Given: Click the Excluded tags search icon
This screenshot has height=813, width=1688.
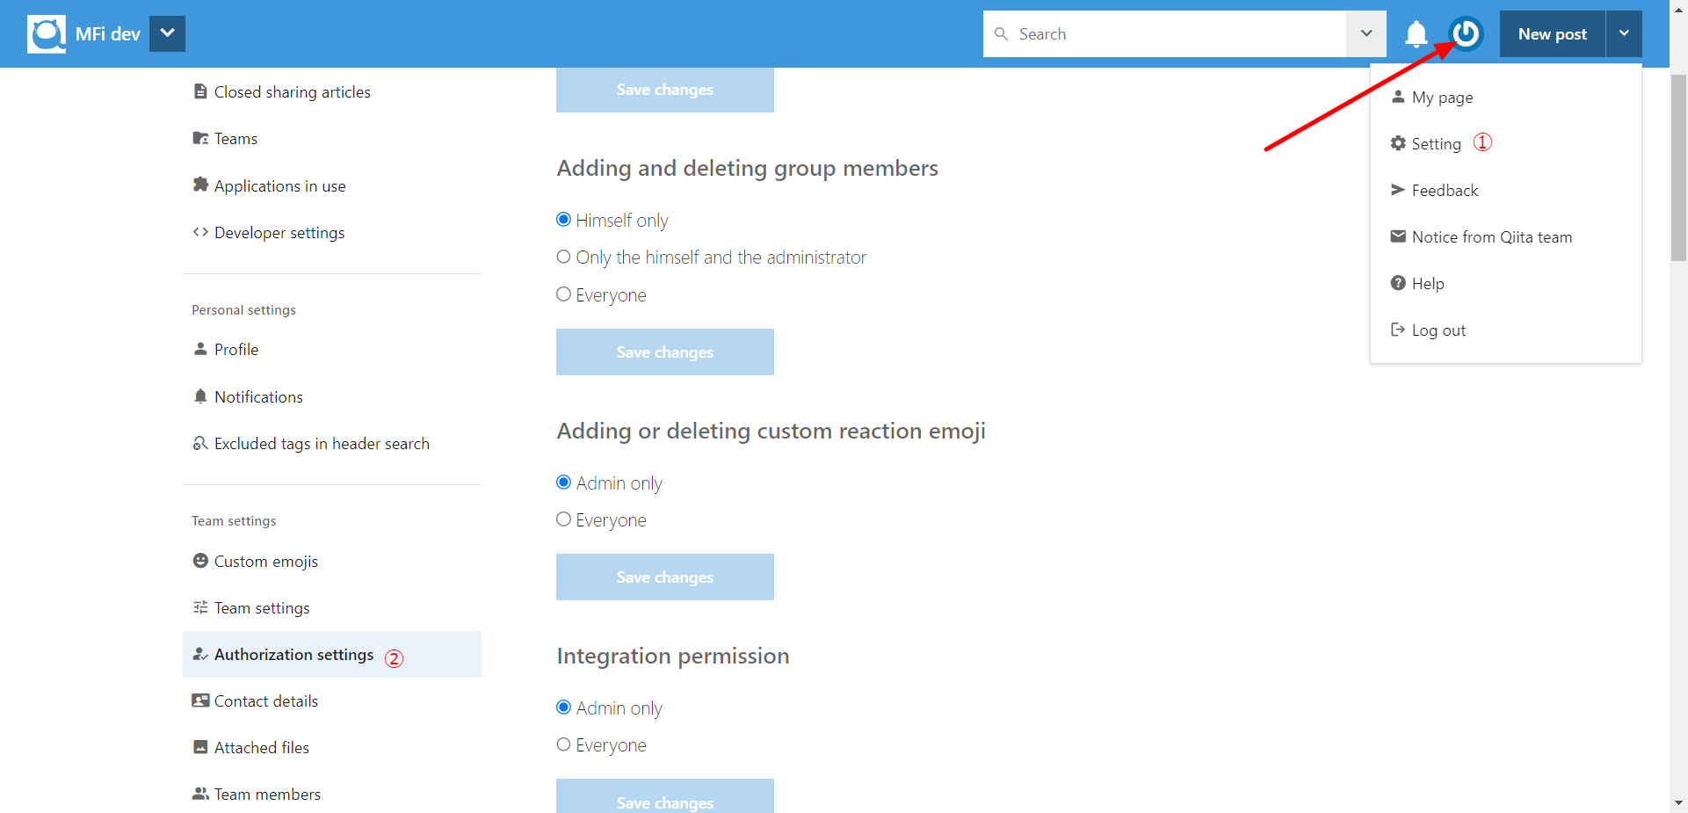Looking at the screenshot, I should pyautogui.click(x=200, y=443).
